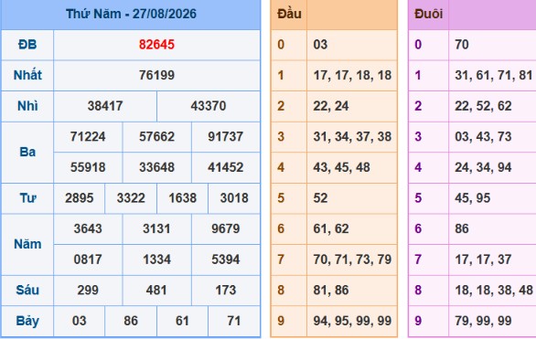The image size is (536, 339).
Task: Click the Bảy row label
Action: pyautogui.click(x=27, y=321)
